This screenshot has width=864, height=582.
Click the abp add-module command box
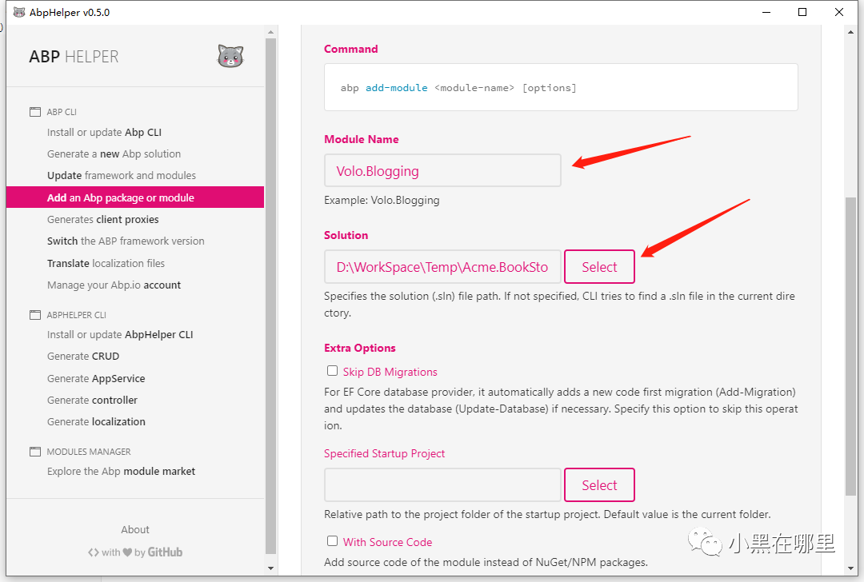click(x=561, y=87)
